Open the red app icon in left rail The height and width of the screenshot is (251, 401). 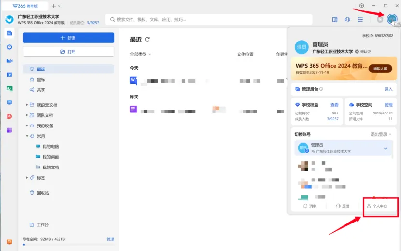coord(9,116)
